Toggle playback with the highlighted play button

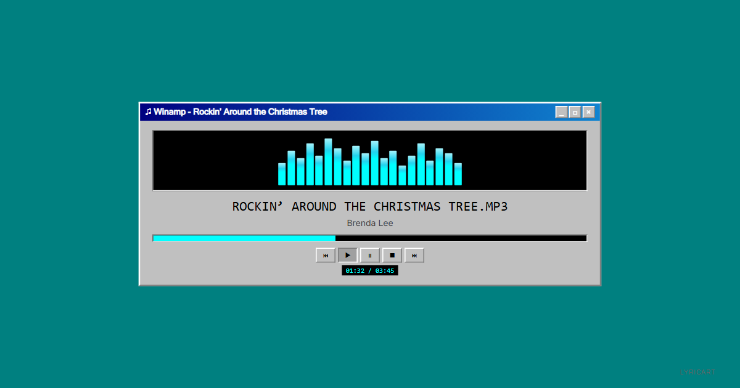click(x=347, y=255)
